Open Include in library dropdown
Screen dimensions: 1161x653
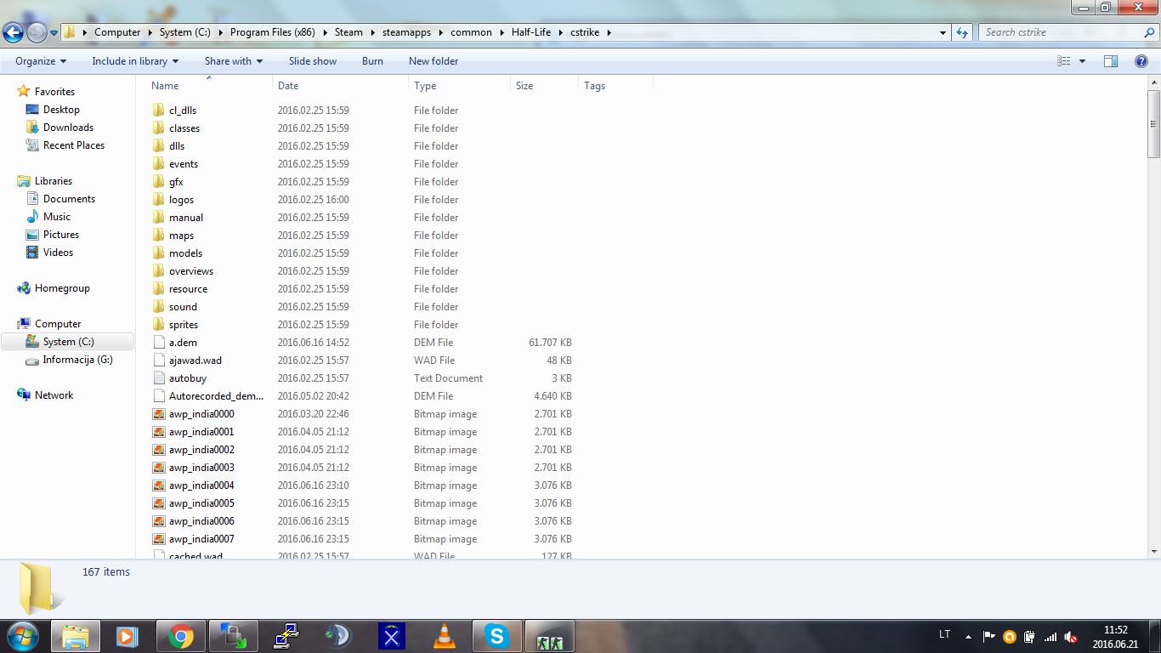pos(135,61)
